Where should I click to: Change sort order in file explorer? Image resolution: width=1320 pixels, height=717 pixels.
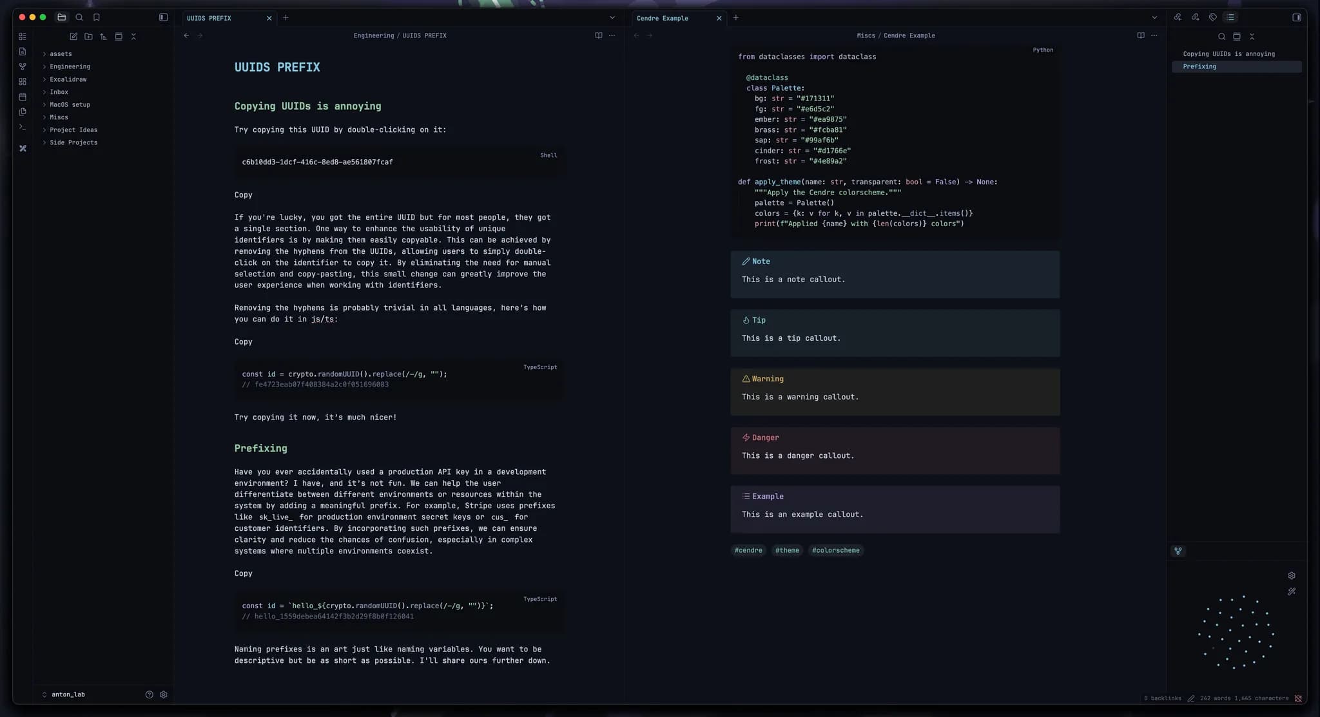tap(103, 37)
